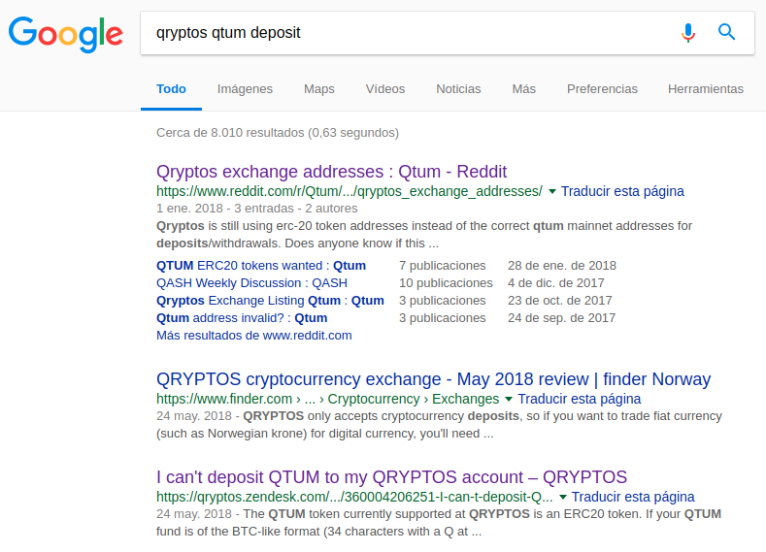766x552 pixels.
Task: Click '1 ene. 2018 - 3 entradas - 2 autores' text
Action: [x=257, y=209]
